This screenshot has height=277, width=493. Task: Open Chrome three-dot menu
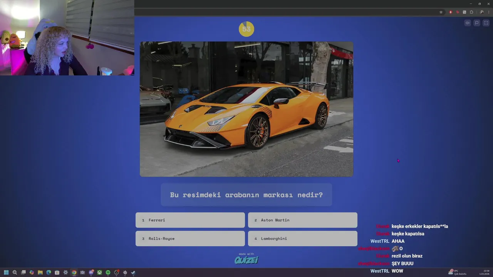[488, 12]
